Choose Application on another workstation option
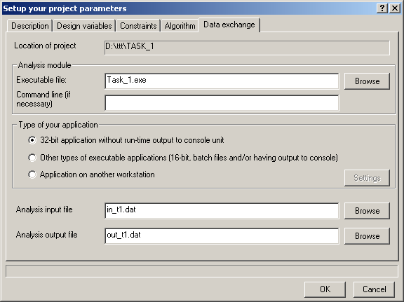The height and width of the screenshot is (302, 404). (x=32, y=174)
